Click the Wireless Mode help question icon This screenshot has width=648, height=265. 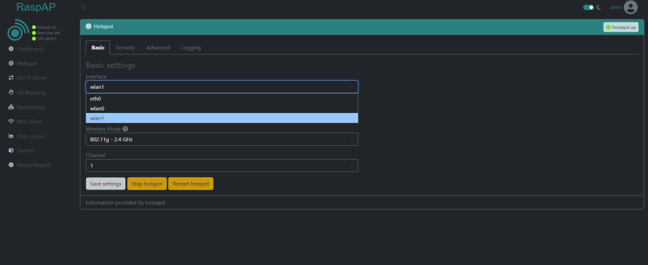125,129
